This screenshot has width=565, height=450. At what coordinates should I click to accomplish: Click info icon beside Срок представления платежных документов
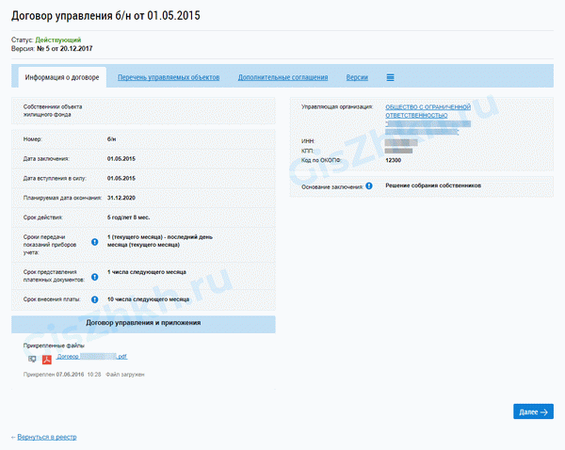(94, 275)
